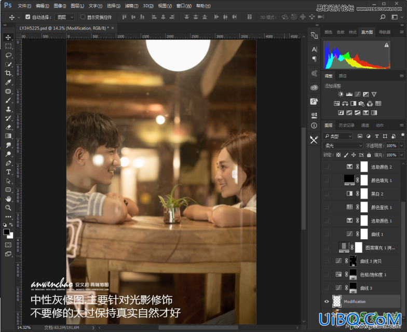Image resolution: width=407 pixels, height=332 pixels.
Task: Uncheck the Auto-Select checkbox
Action: click(28, 17)
